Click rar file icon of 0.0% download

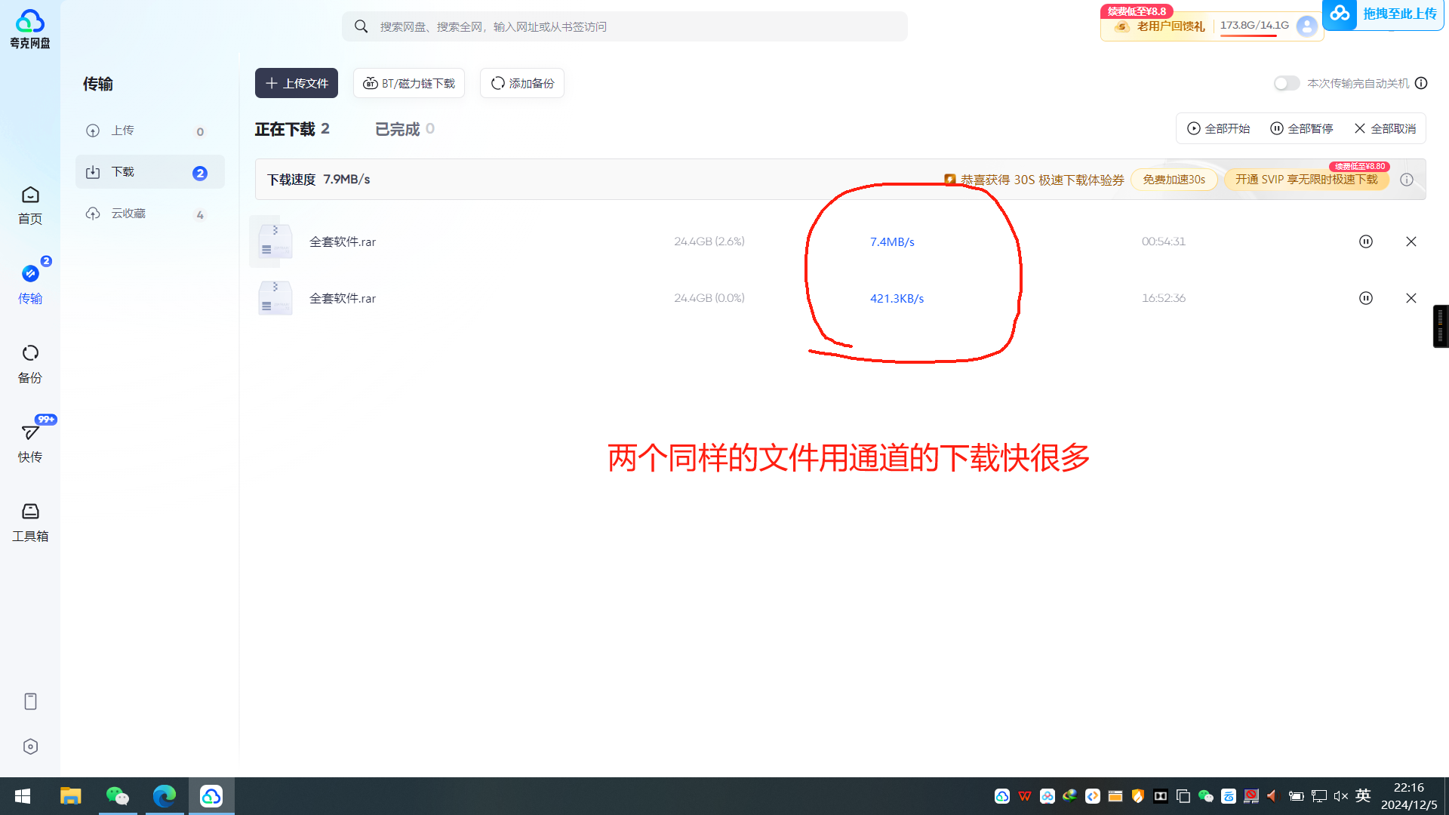coord(275,298)
